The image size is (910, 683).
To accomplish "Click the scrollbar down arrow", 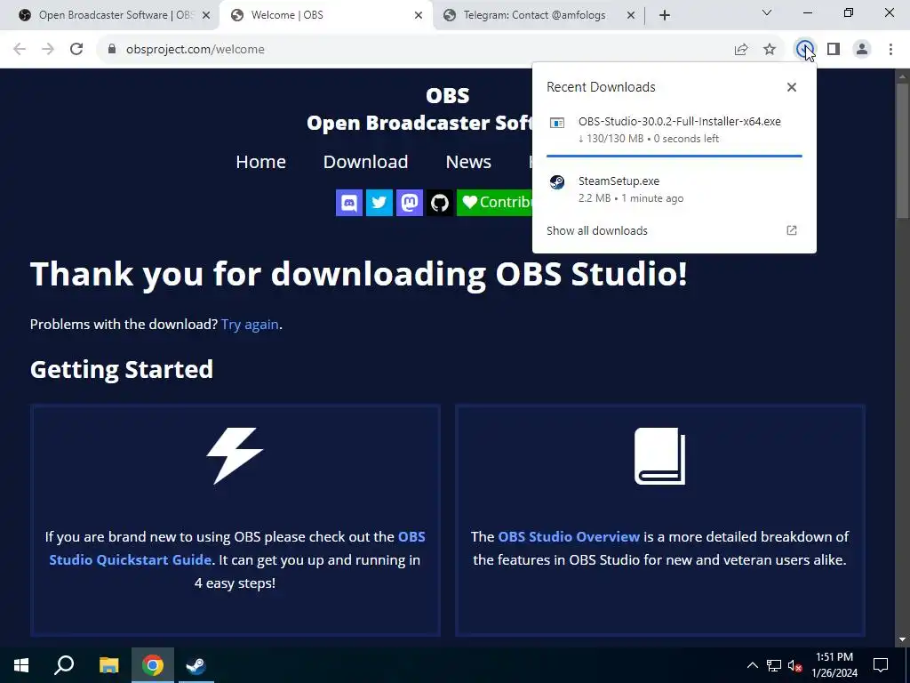I will click(902, 639).
